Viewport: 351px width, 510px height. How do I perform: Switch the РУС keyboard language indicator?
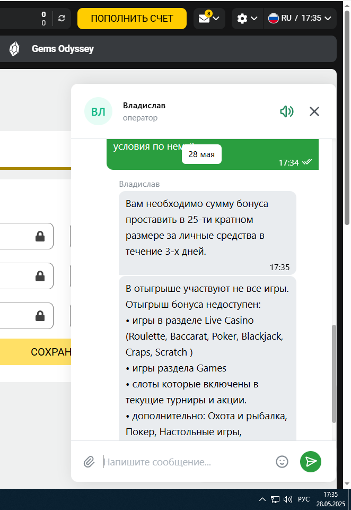click(x=304, y=499)
